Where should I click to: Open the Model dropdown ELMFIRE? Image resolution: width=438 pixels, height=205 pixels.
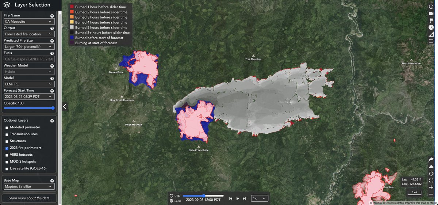(x=29, y=84)
